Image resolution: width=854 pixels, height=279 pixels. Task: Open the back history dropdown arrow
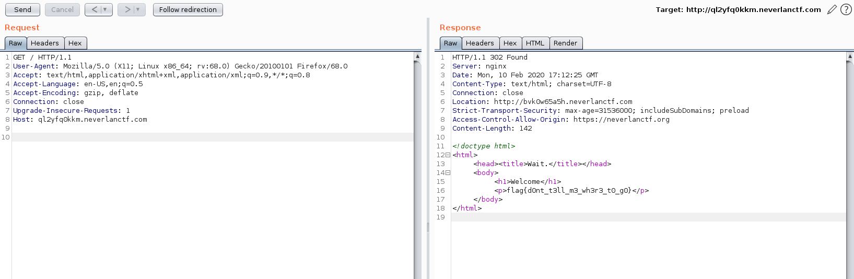105,9
